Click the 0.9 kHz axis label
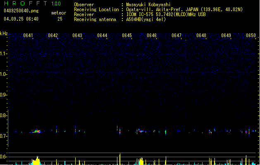This screenshot has height=165, width=260. pos(3,95)
